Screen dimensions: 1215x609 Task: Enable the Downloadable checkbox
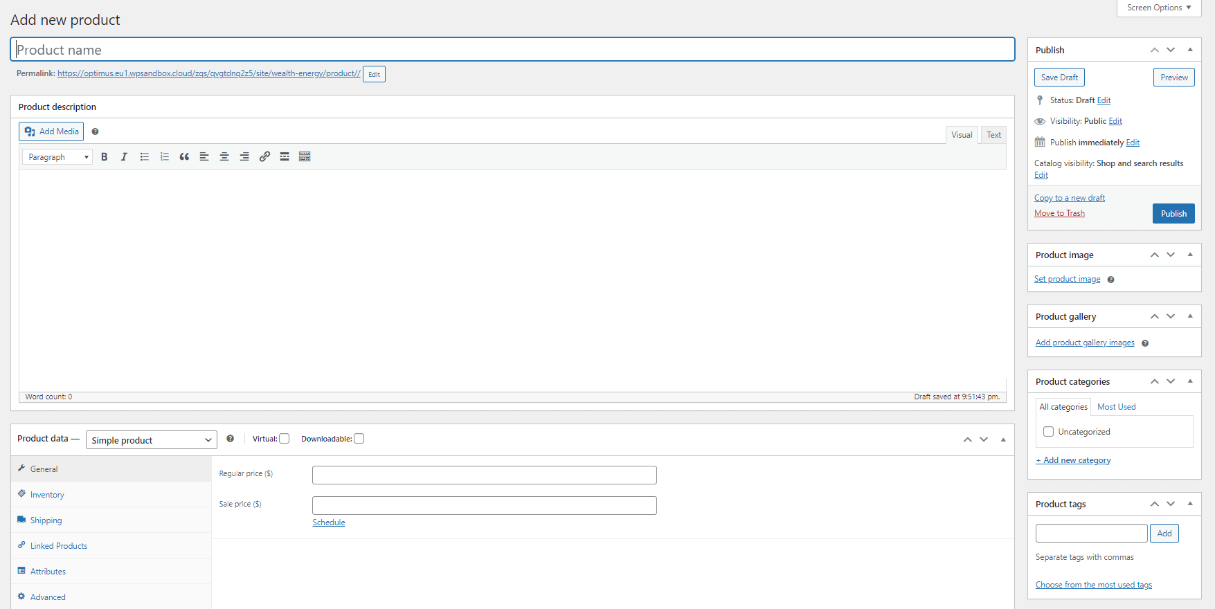click(x=359, y=439)
